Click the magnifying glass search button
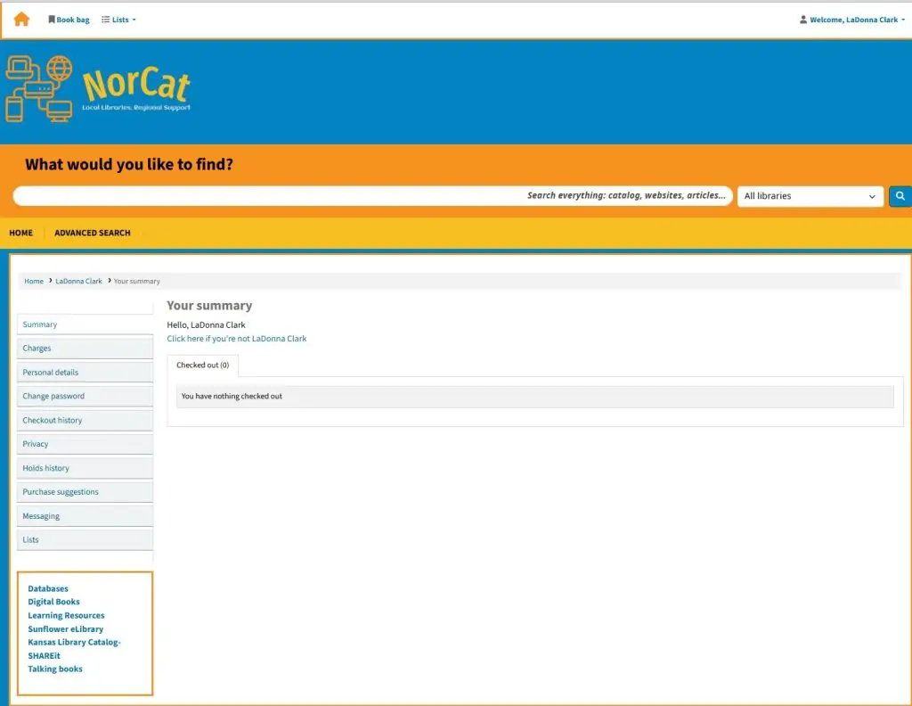 coord(900,196)
